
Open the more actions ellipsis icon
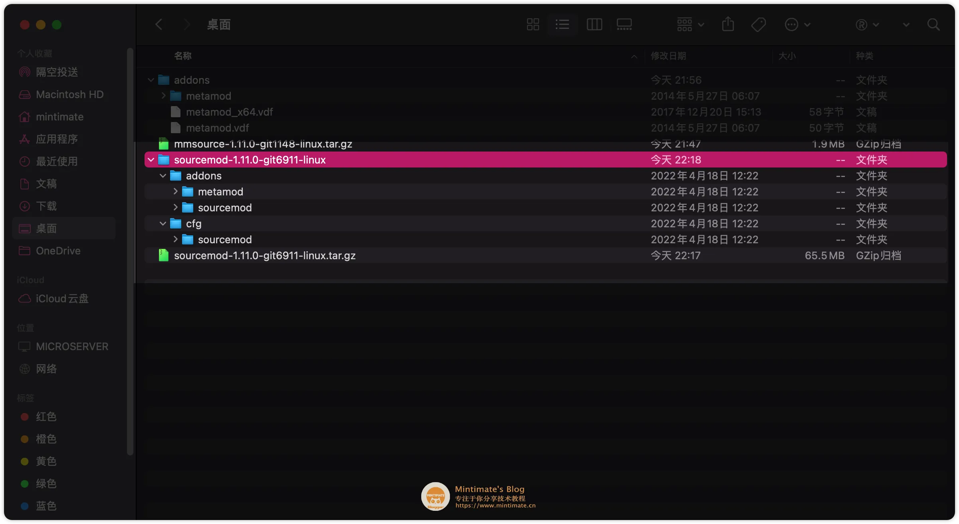coord(791,24)
